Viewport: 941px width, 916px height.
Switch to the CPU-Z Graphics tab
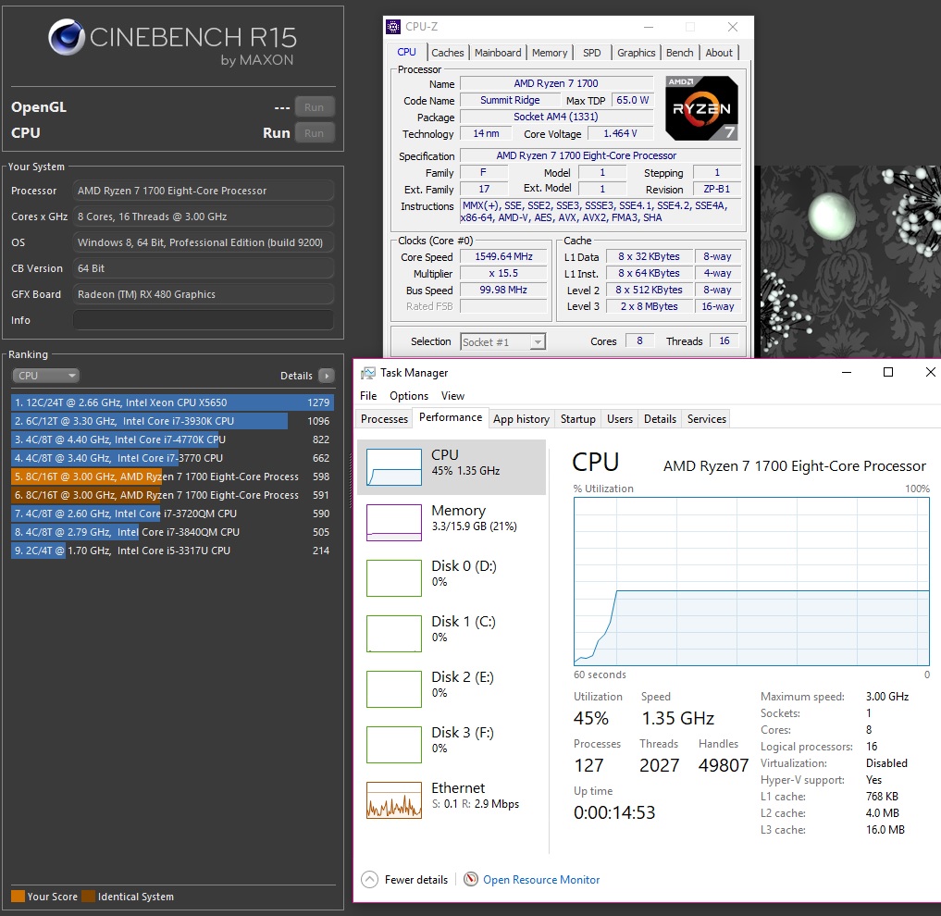click(x=637, y=53)
